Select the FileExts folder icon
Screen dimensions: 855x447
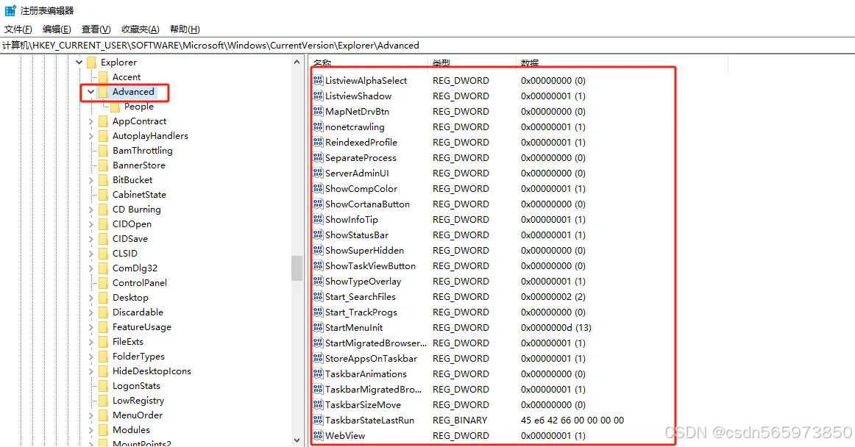click(x=103, y=342)
